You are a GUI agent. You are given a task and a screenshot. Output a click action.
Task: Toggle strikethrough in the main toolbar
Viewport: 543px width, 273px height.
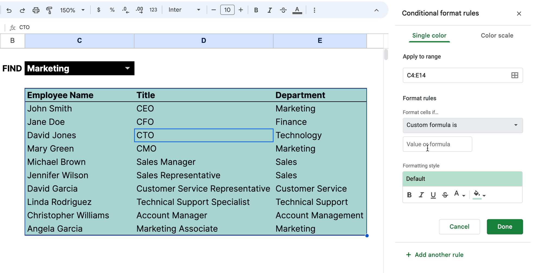[x=283, y=10]
